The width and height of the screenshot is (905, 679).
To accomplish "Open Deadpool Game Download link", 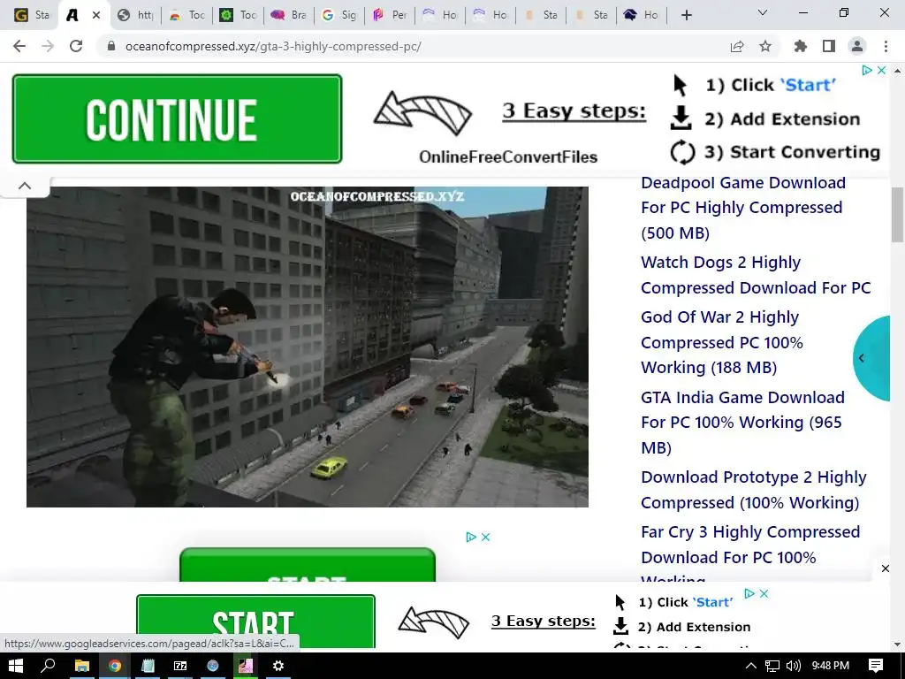I will tap(743, 208).
